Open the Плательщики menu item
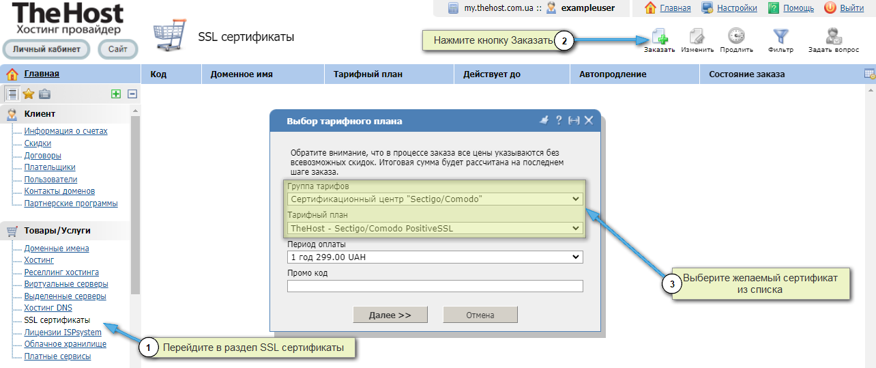This screenshot has height=368, width=876. (x=50, y=167)
